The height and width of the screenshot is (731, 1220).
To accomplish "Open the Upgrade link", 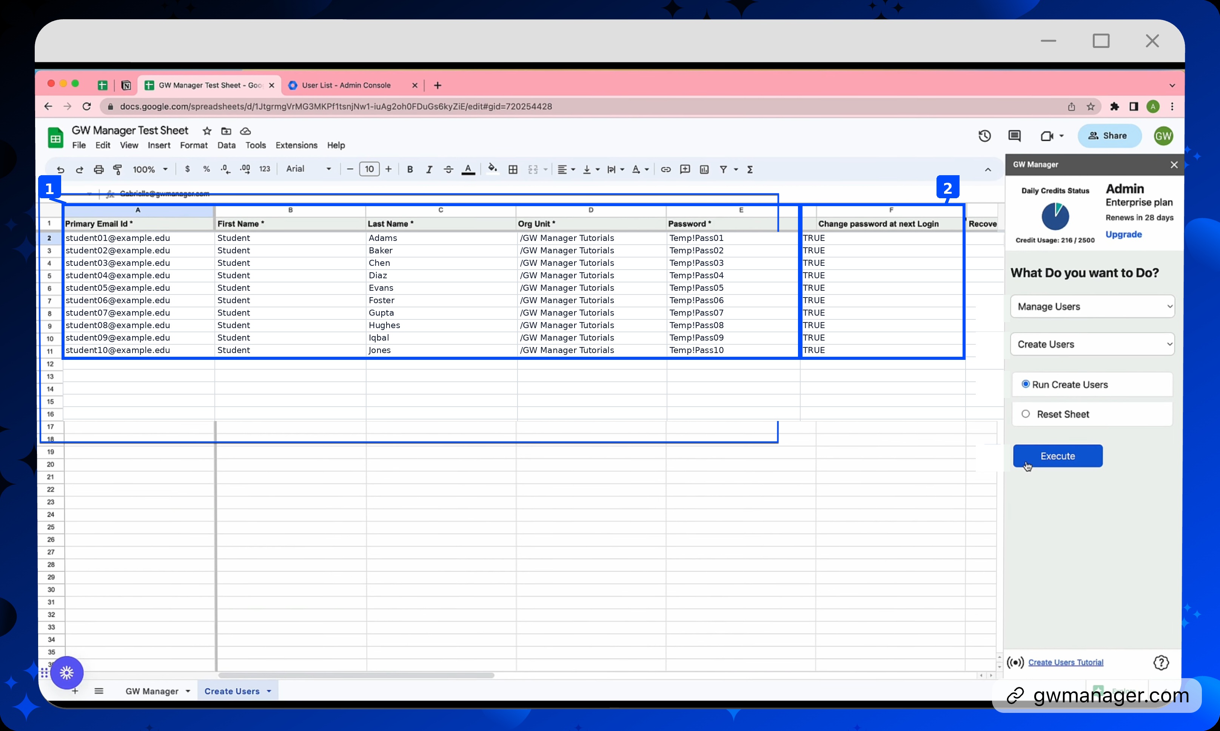I will pyautogui.click(x=1123, y=234).
